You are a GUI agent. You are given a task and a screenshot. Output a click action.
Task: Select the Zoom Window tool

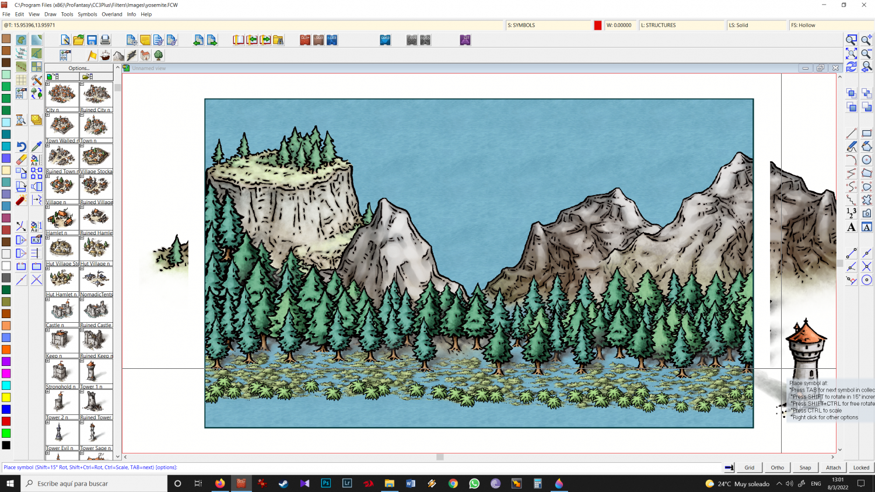point(852,40)
